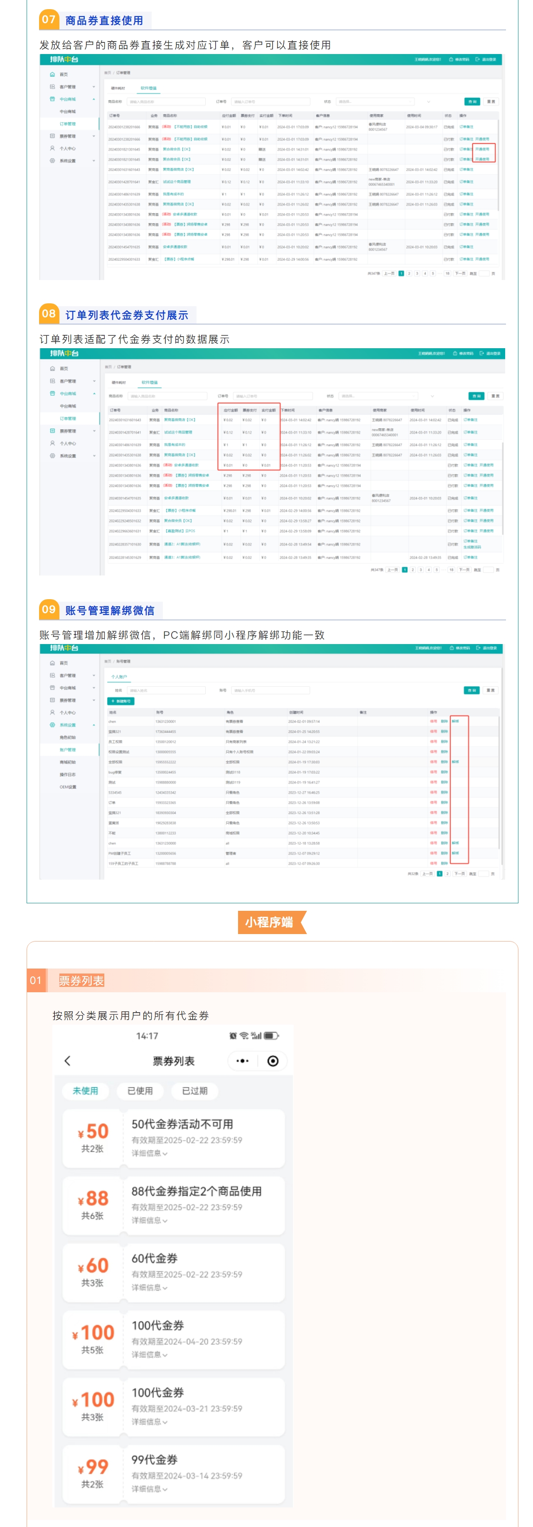Click 个人中心 person icon in section 07 sidebar

52,148
